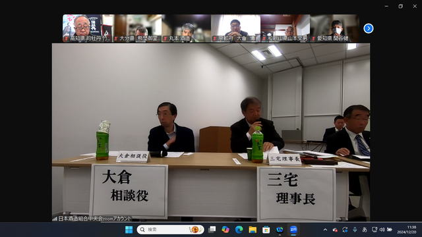This screenshot has width=422, height=237.
Task: Open the network status tray icon
Action: tap(374, 230)
